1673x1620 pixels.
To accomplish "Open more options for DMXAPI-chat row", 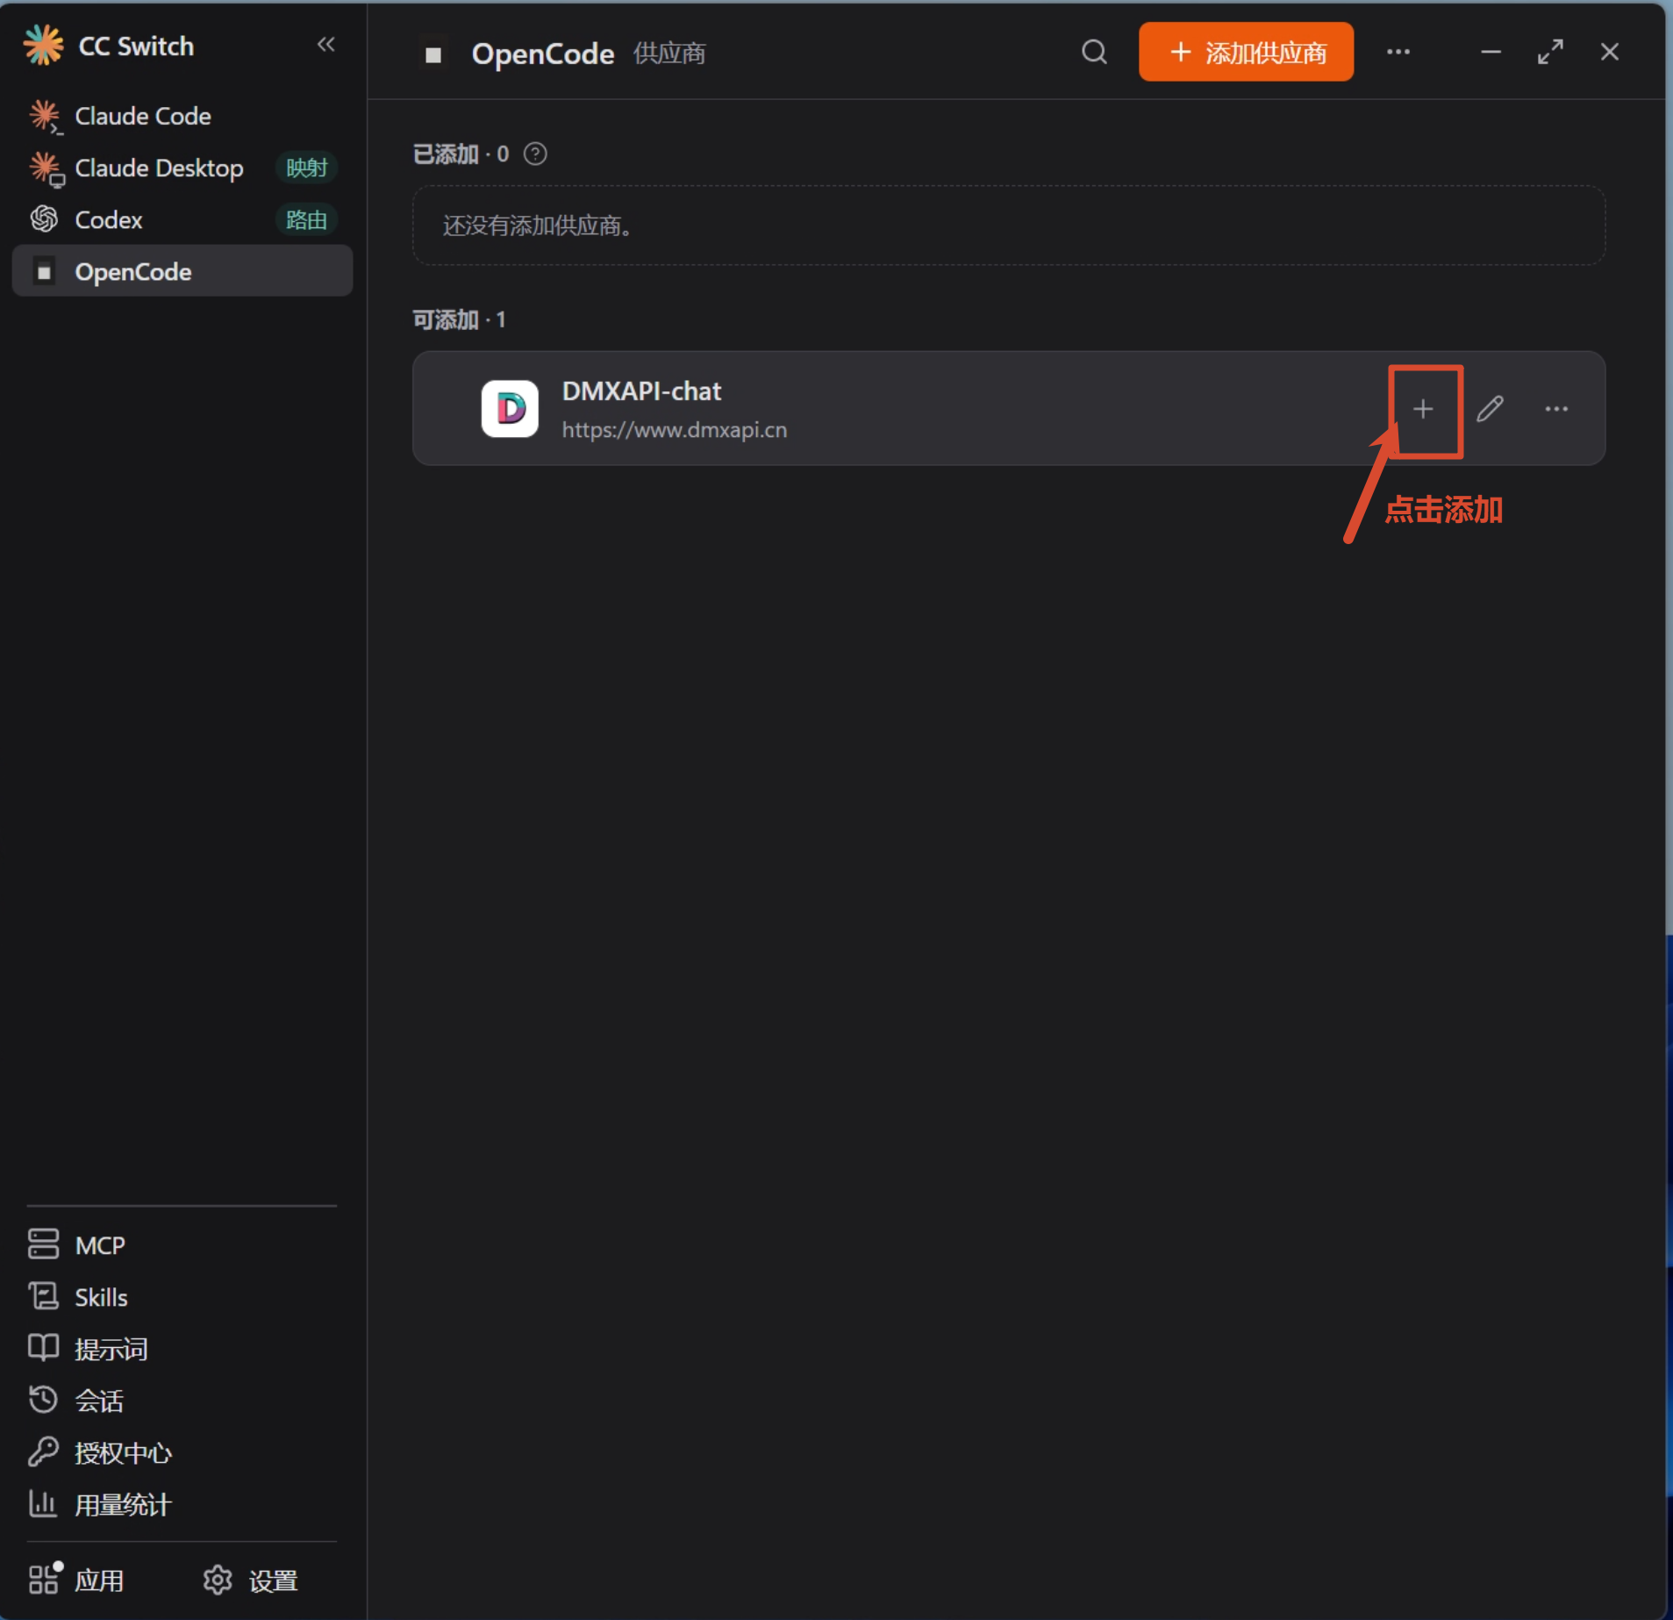I will (1556, 409).
